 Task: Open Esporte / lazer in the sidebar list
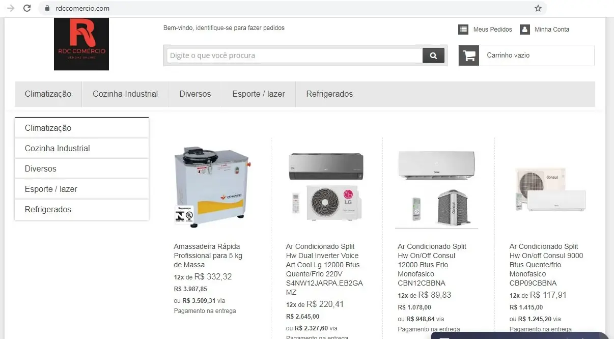[x=81, y=189]
